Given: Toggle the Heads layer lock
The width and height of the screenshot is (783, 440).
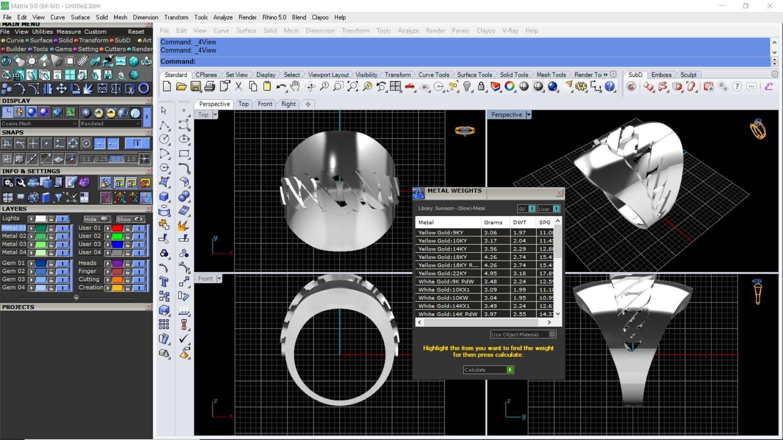Looking at the screenshot, I should click(x=128, y=263).
